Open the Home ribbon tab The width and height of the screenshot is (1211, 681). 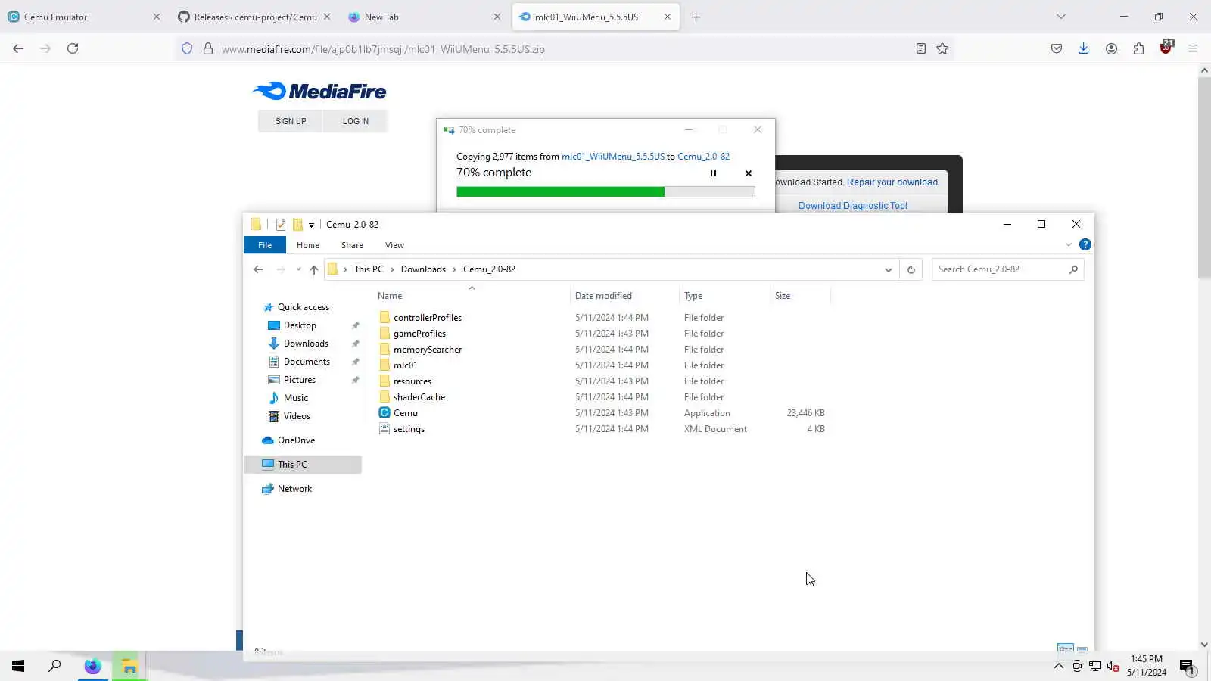pos(308,245)
